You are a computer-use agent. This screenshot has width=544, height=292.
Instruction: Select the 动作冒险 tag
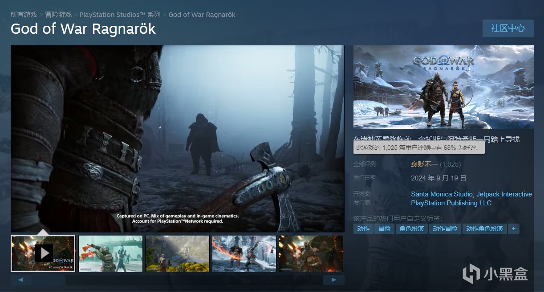(x=445, y=229)
